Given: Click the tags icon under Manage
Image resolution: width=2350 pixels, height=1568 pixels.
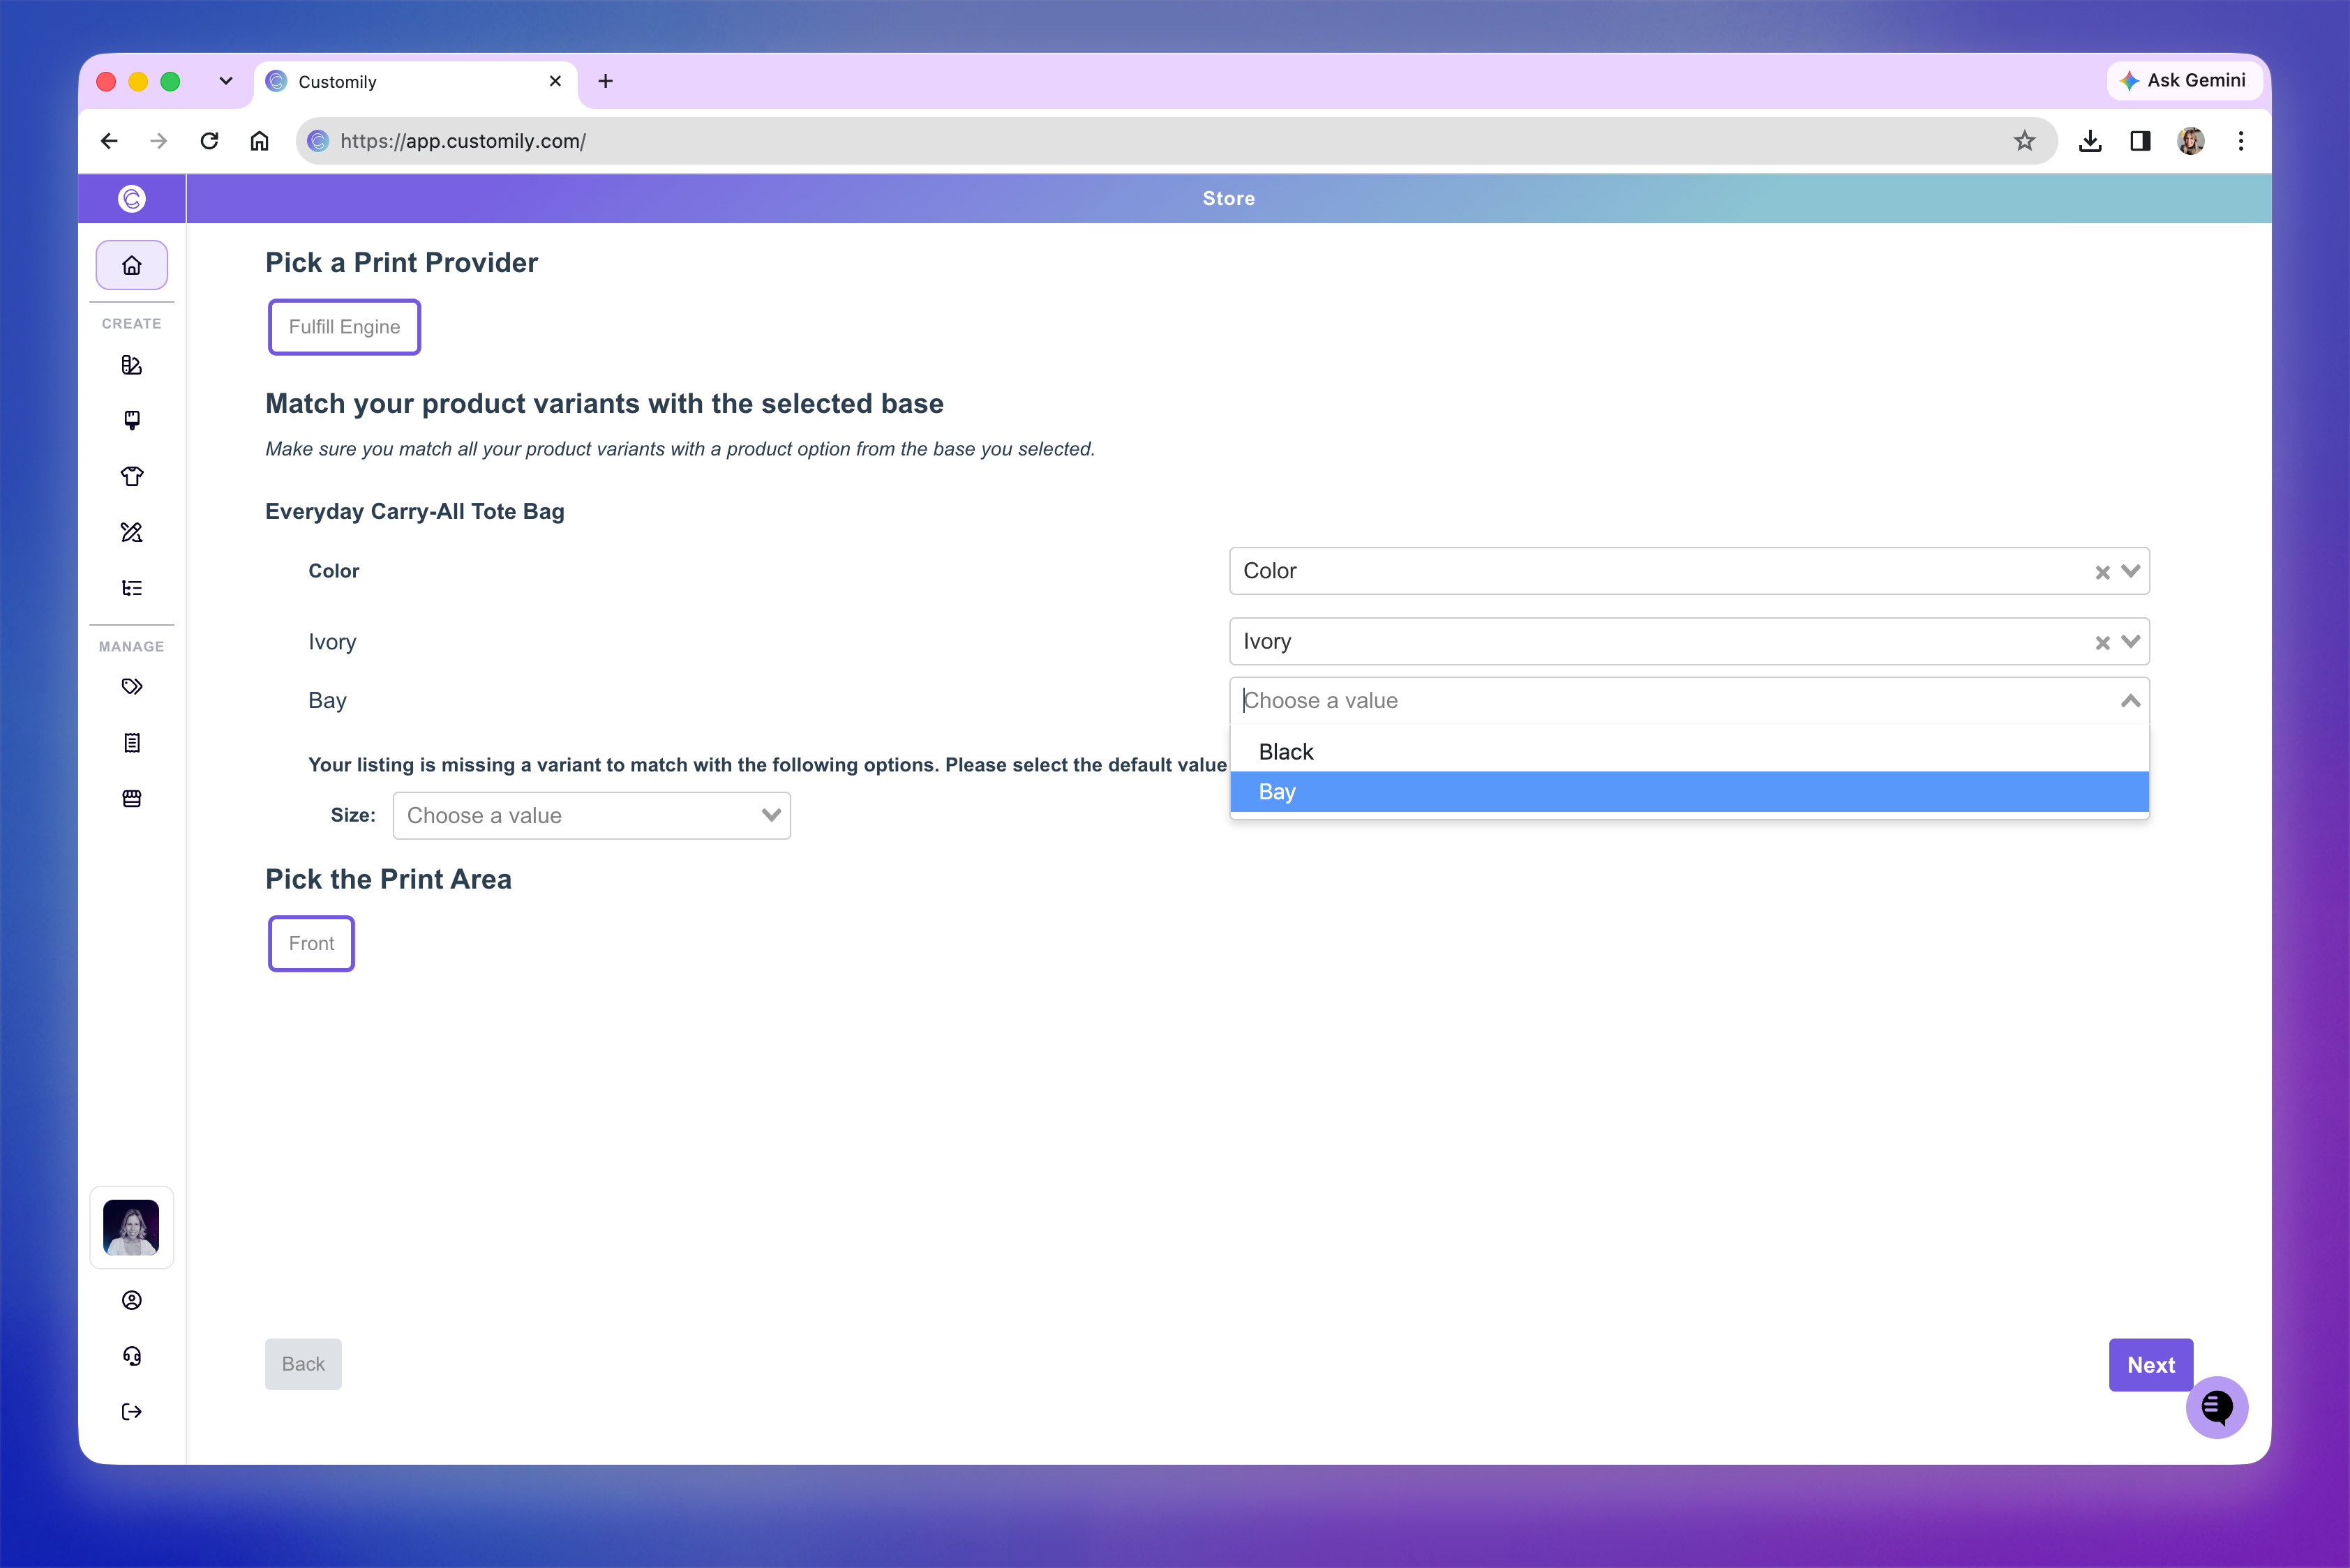Looking at the screenshot, I should (x=131, y=686).
